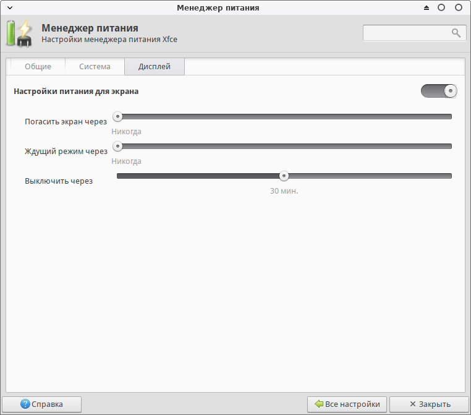Click the Выключить через label
This screenshot has width=471, height=415.
(x=59, y=181)
